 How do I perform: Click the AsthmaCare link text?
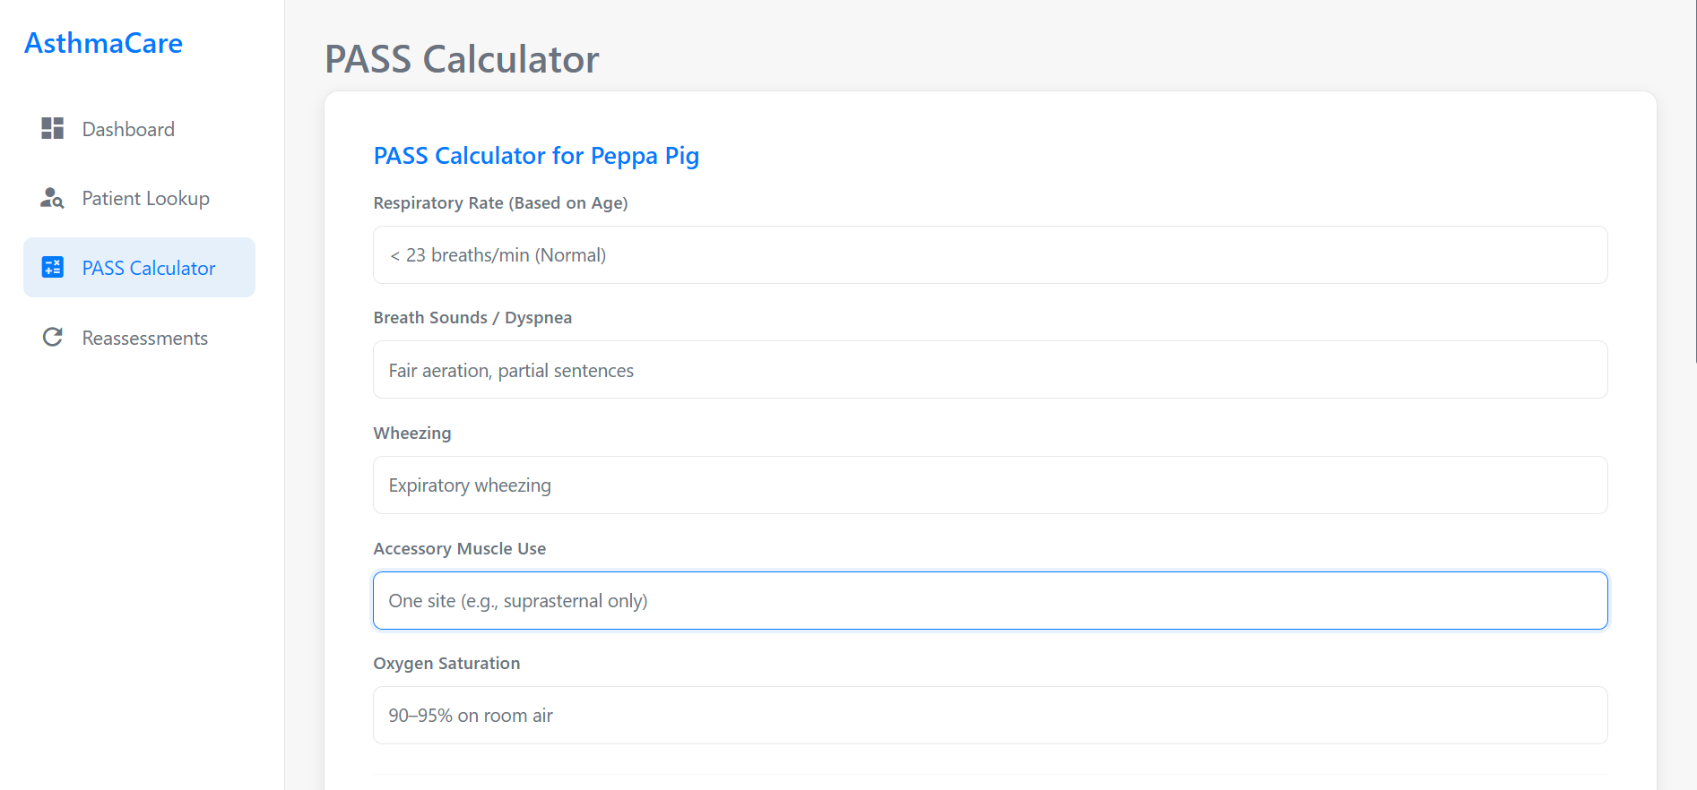103,42
